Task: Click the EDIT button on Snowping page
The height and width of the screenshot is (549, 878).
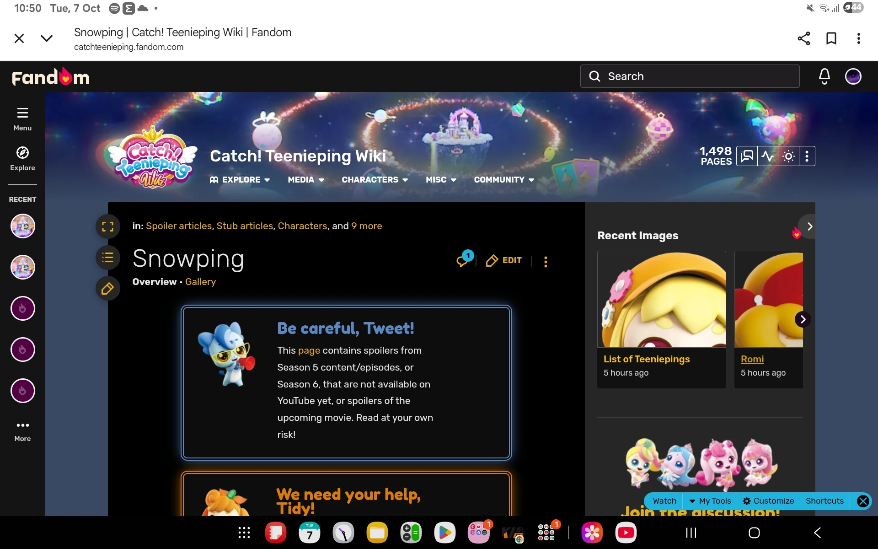Action: click(503, 260)
